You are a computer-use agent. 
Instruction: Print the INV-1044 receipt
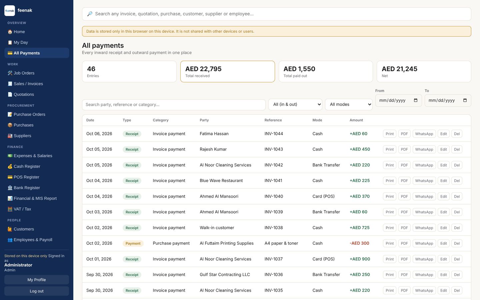390,134
